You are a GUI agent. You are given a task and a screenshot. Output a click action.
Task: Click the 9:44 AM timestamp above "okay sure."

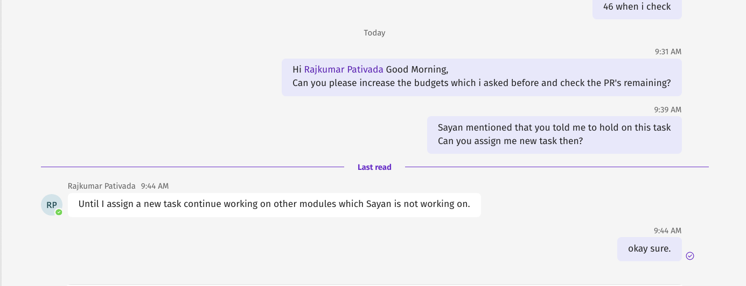(667, 231)
